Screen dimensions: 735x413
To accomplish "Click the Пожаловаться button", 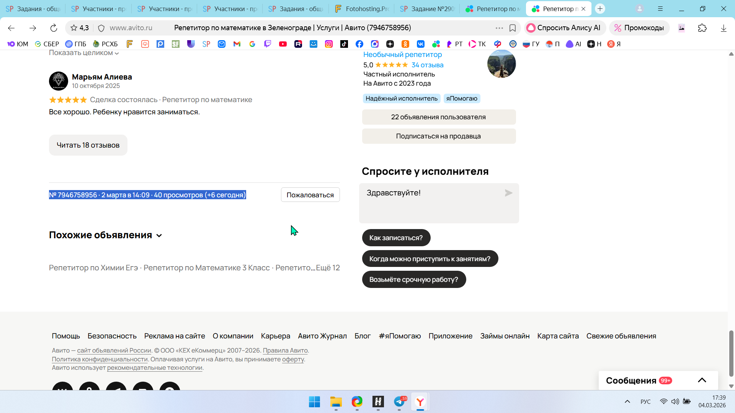I will (310, 195).
